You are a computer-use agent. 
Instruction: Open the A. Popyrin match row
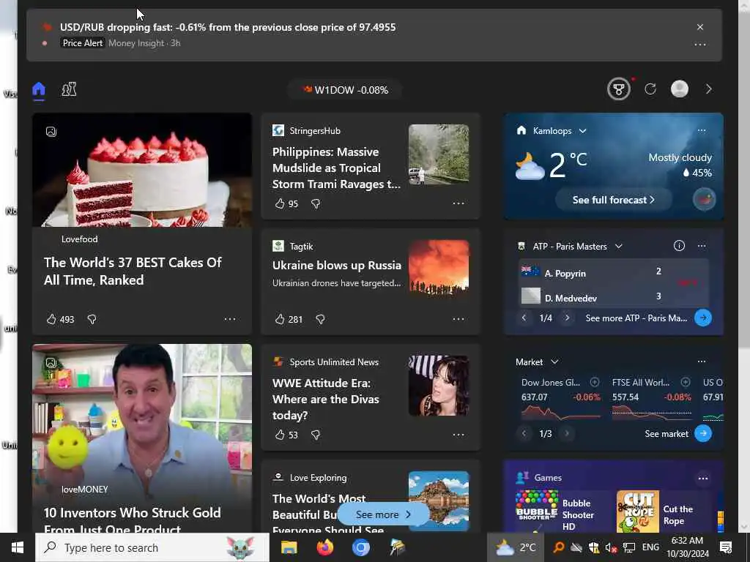click(x=613, y=272)
